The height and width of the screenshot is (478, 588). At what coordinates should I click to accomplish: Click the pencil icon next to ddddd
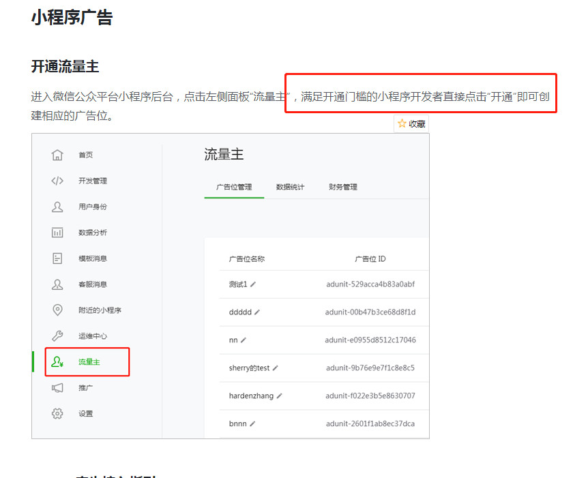[257, 312]
